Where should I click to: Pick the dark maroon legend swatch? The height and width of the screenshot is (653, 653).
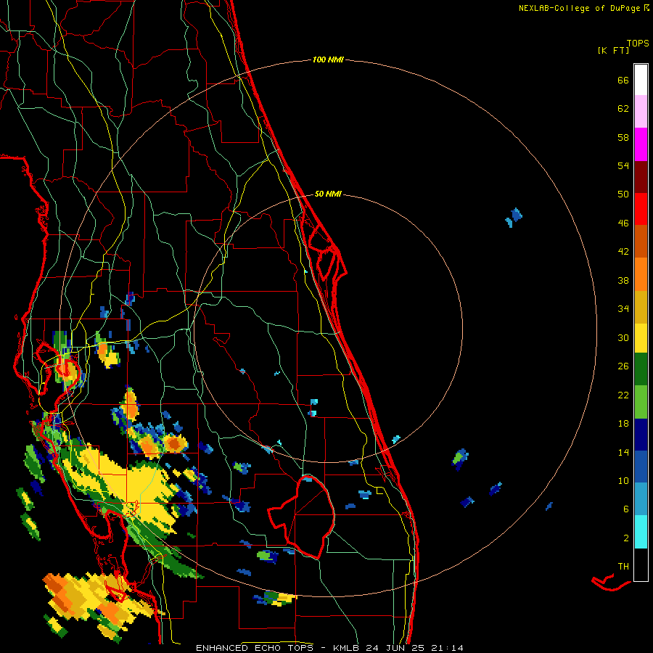pos(641,177)
